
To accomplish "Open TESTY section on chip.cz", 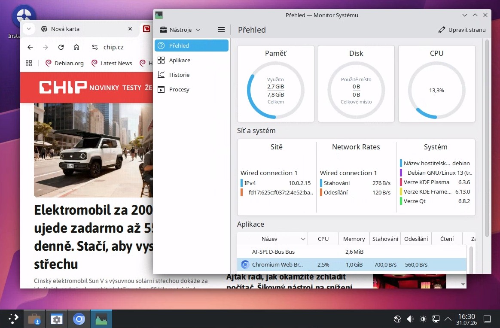I will click(132, 88).
